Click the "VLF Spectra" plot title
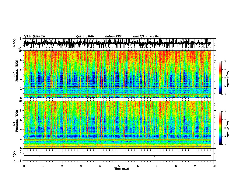Image resolution: width=241 pixels, height=186 pixels. tap(34, 36)
